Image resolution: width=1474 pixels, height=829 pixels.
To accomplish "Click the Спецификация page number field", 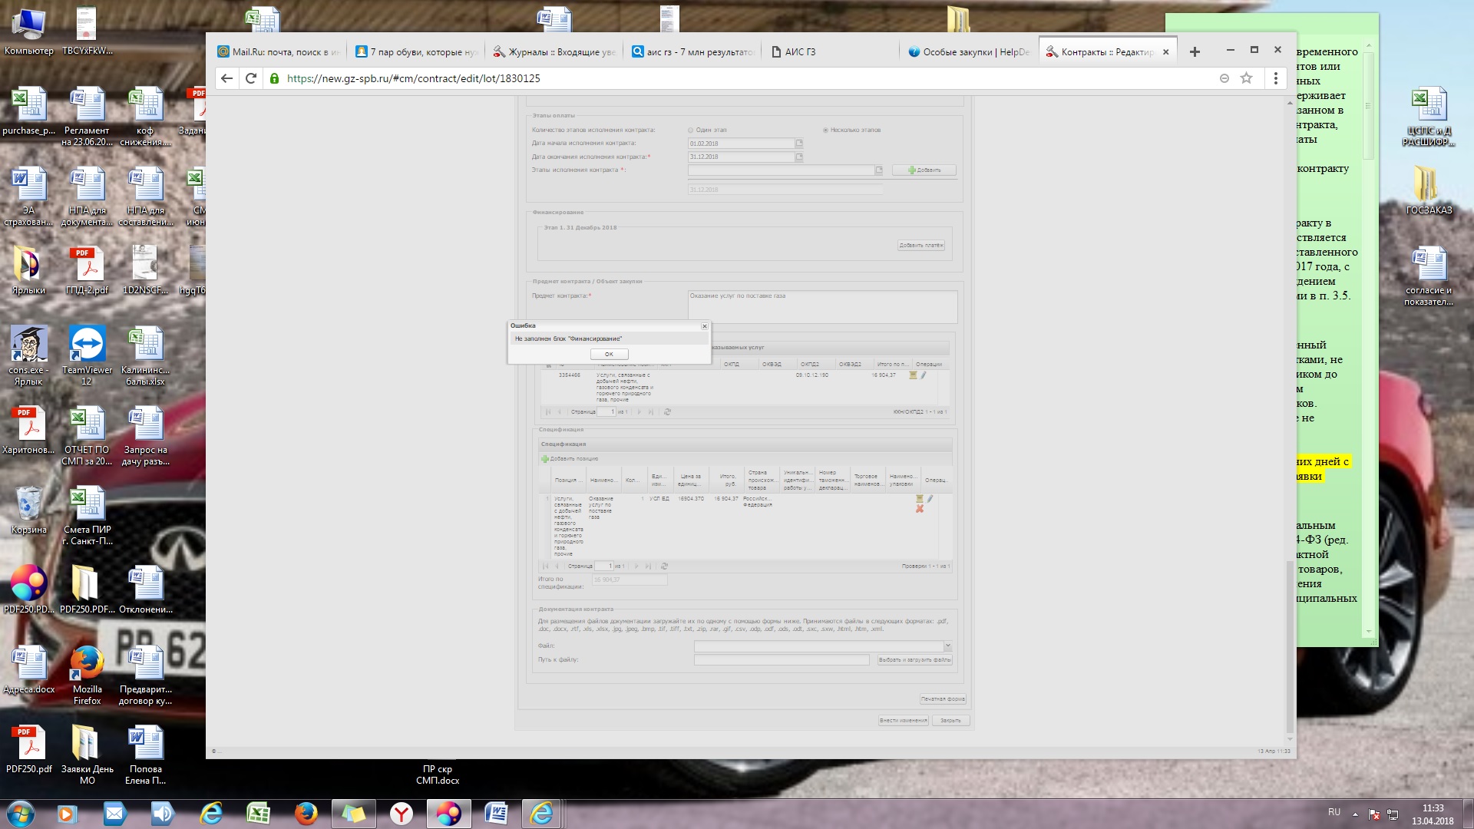I will tap(603, 566).
